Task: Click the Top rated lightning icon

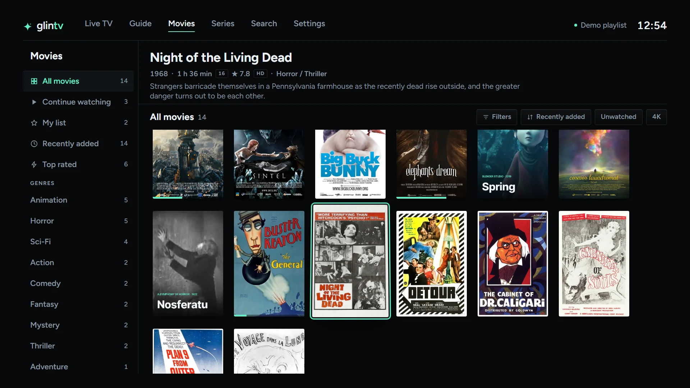Action: (34, 165)
